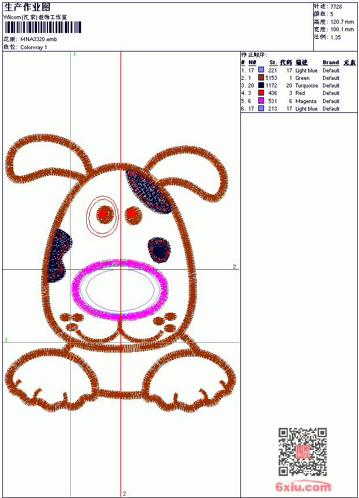
Task: Select the Magenta thread color swatch
Action: click(261, 101)
